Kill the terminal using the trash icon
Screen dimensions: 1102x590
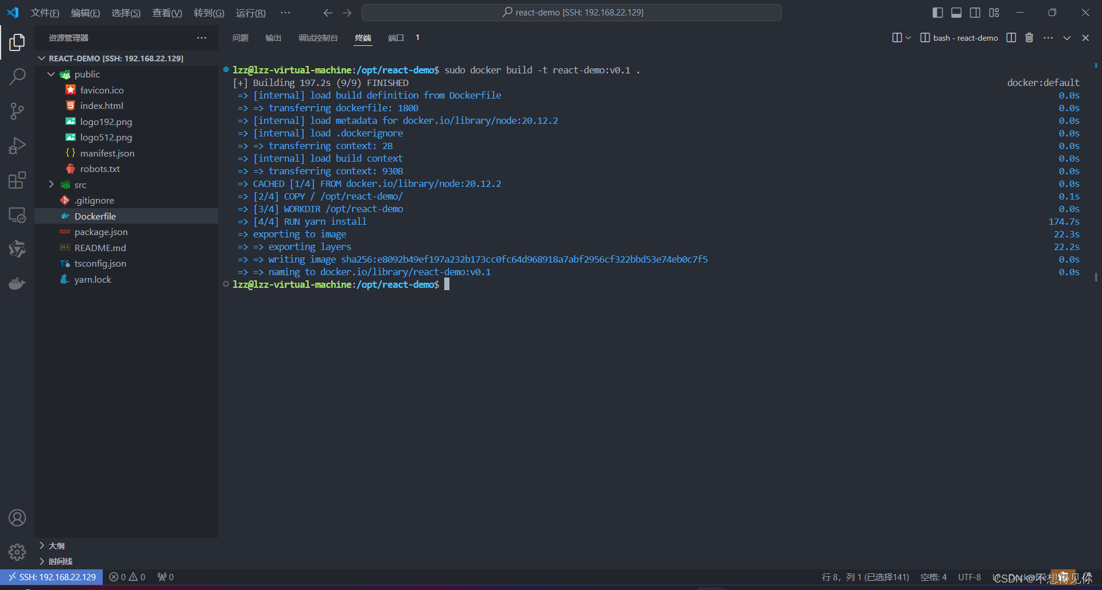point(1029,37)
